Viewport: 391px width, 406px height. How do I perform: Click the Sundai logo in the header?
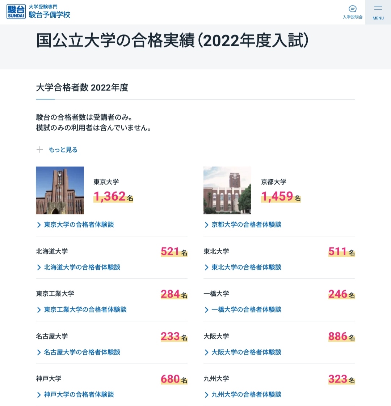click(16, 12)
